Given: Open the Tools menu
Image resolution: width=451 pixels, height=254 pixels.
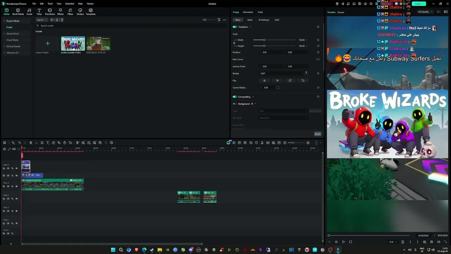Looking at the screenshot, I should tap(50, 4).
